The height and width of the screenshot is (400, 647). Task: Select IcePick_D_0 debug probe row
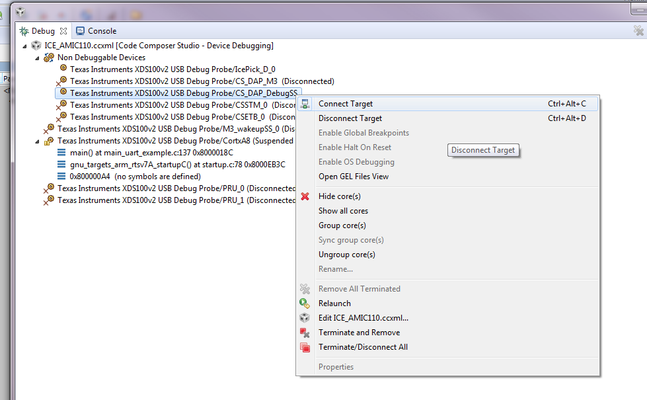172,69
